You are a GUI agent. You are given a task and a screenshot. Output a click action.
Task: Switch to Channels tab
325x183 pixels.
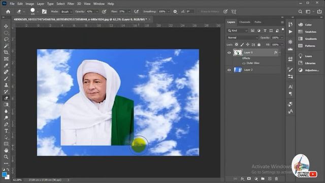[245, 22]
